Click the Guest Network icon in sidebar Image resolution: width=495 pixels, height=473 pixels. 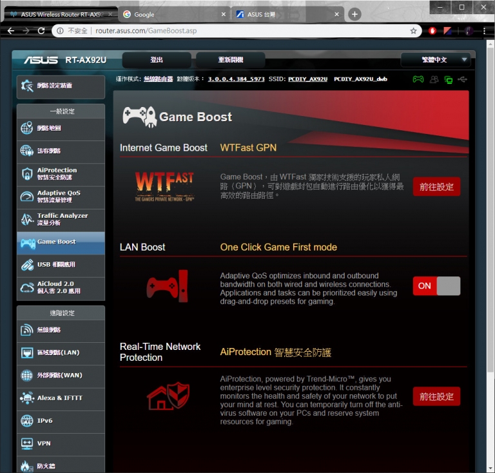[x=27, y=151]
